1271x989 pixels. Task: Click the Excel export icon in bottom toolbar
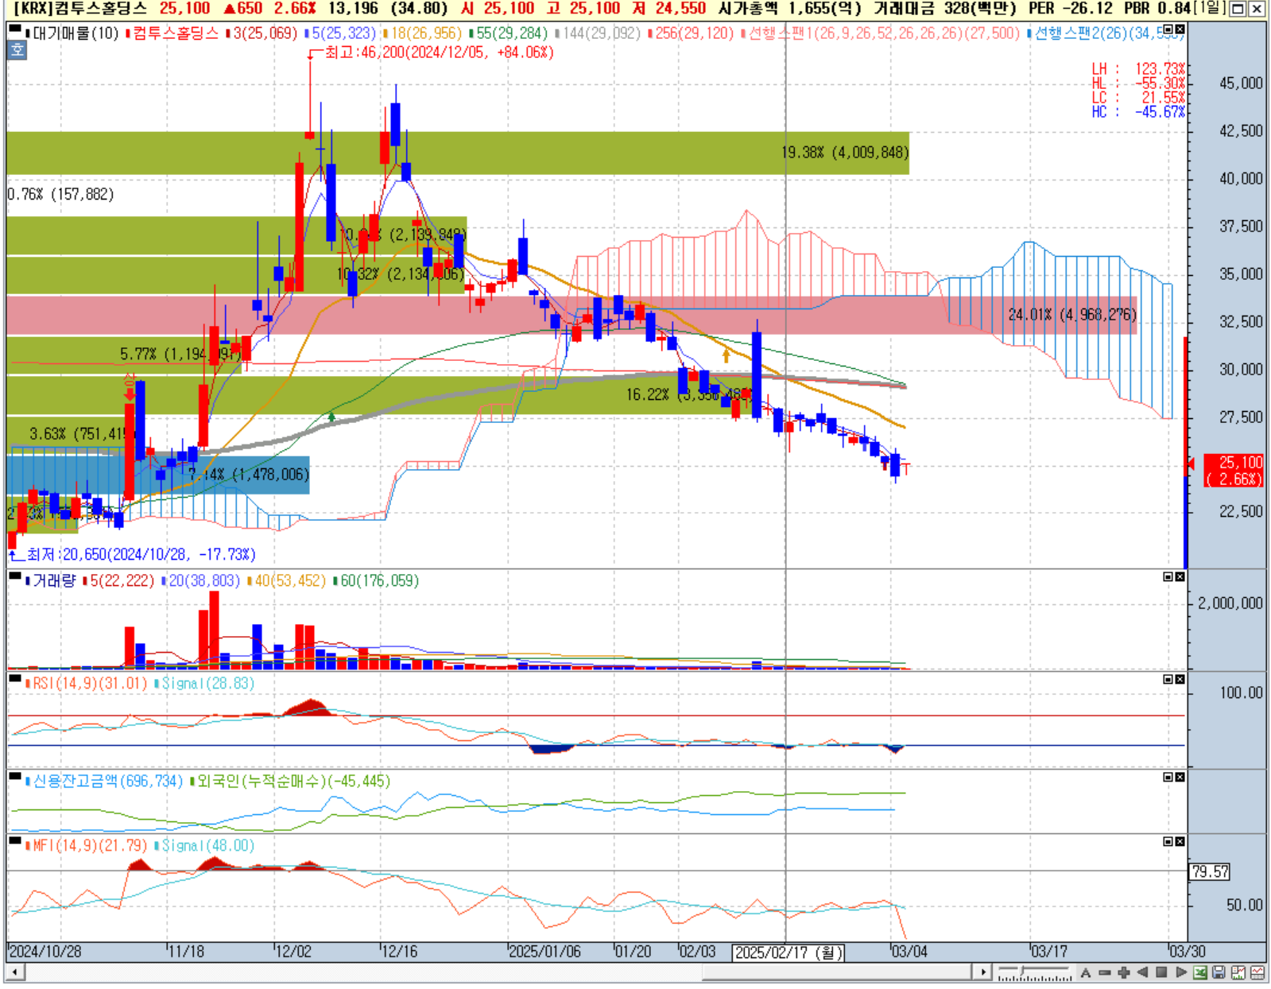tap(1199, 972)
